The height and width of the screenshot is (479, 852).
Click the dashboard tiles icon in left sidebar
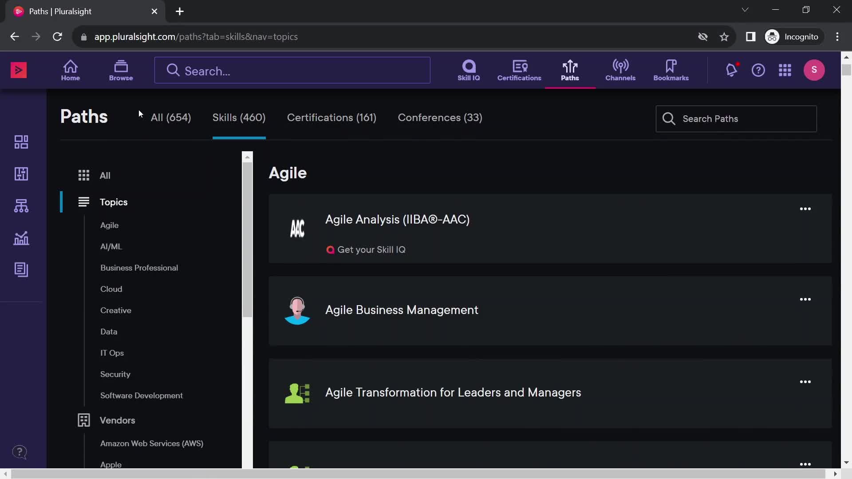pyautogui.click(x=21, y=142)
